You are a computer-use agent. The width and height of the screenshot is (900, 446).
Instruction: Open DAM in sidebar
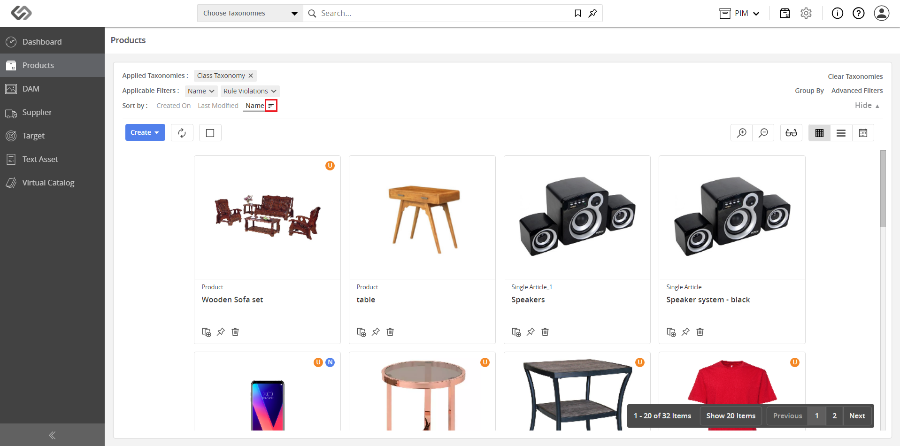click(x=52, y=89)
